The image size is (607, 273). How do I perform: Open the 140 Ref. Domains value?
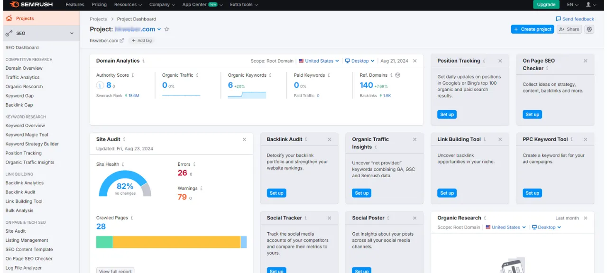click(x=366, y=85)
